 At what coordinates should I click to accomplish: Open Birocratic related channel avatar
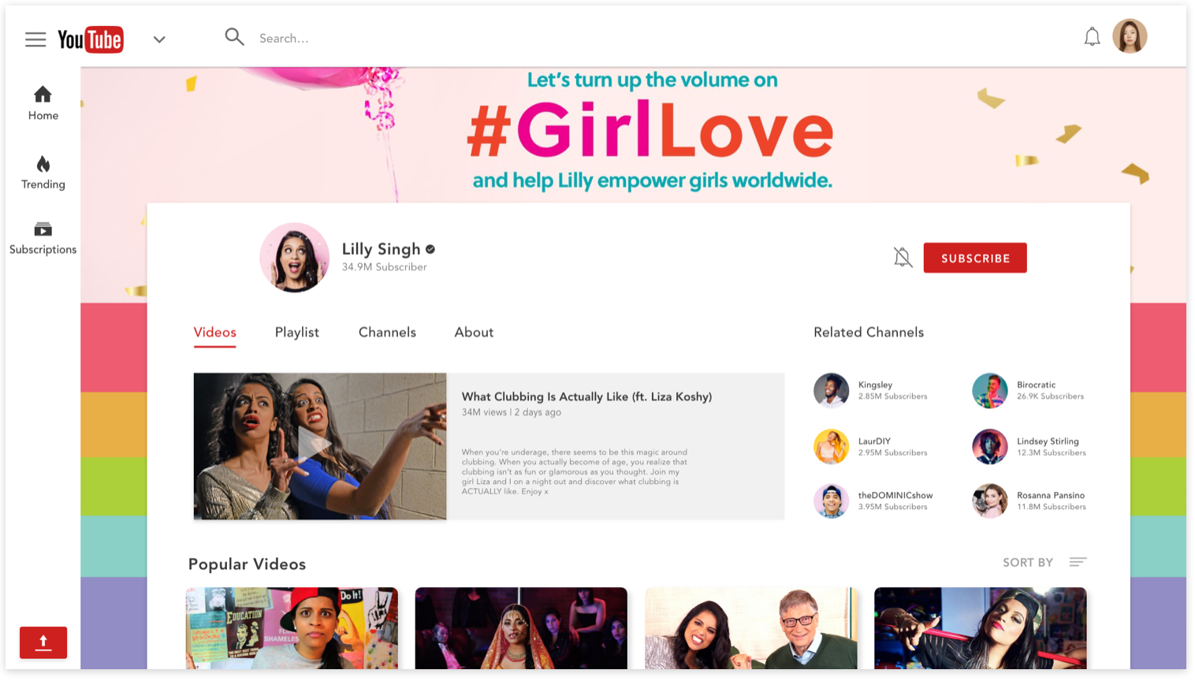[990, 390]
